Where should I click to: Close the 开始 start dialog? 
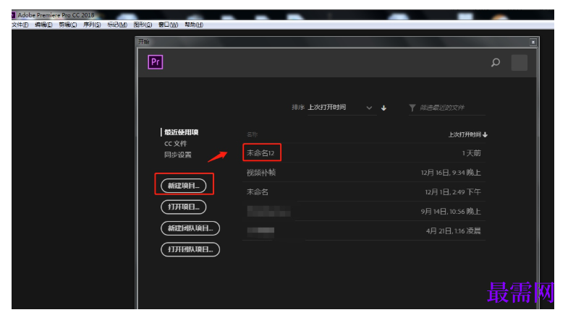(x=533, y=43)
